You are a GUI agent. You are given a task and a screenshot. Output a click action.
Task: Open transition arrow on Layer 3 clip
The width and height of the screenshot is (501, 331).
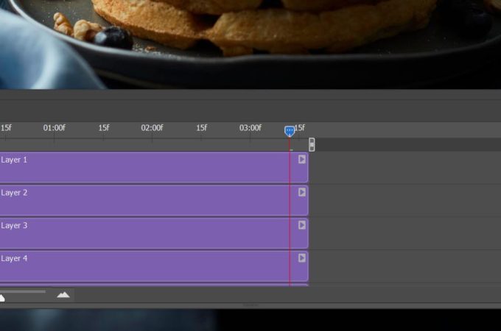(302, 225)
